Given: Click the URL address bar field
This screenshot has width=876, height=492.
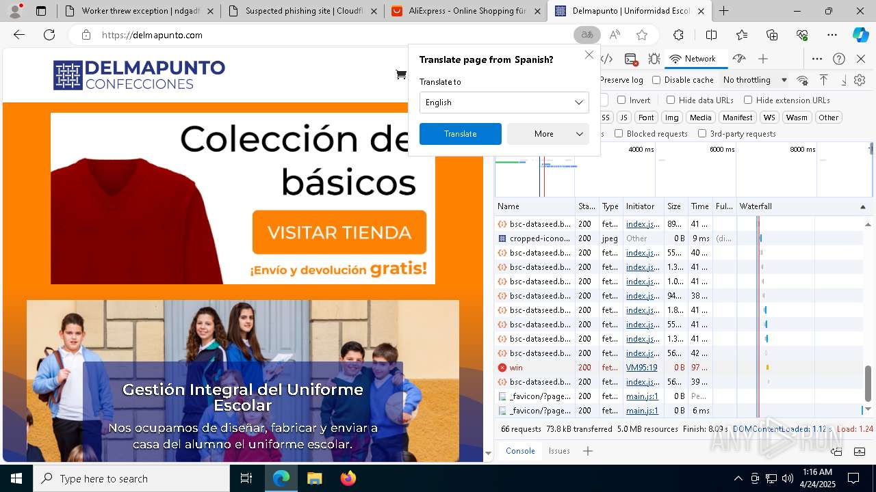Looking at the screenshot, I should pos(335,35).
